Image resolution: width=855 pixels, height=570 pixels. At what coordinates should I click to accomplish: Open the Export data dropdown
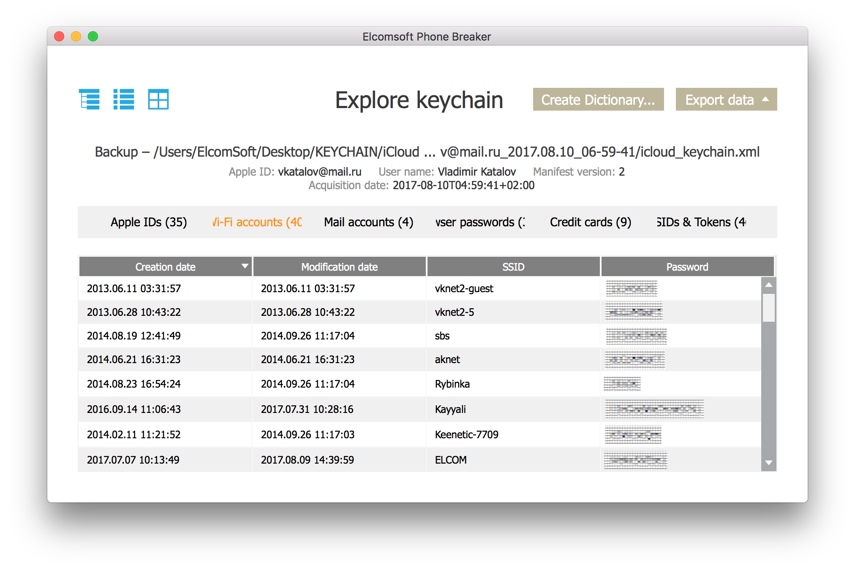click(x=726, y=100)
